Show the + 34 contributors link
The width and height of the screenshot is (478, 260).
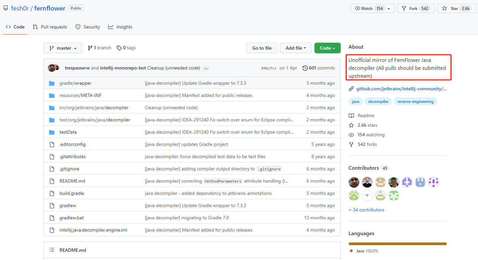point(366,210)
